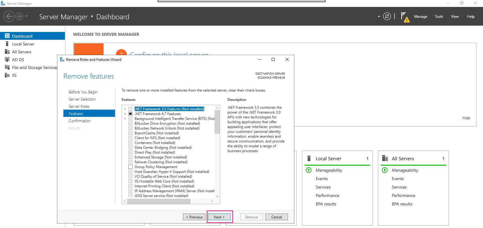483x228 pixels.
Task: Go to the Server Selection wizard step
Action: point(82,99)
